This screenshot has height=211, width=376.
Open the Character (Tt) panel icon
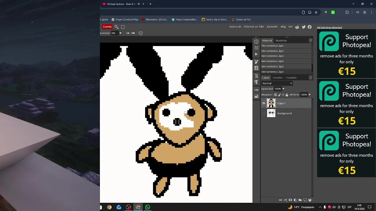[x=256, y=76]
